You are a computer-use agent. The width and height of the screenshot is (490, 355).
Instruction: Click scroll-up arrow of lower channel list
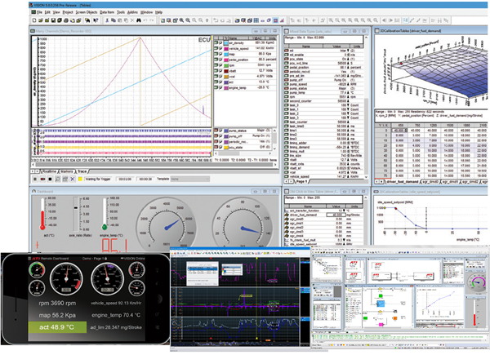(274, 131)
